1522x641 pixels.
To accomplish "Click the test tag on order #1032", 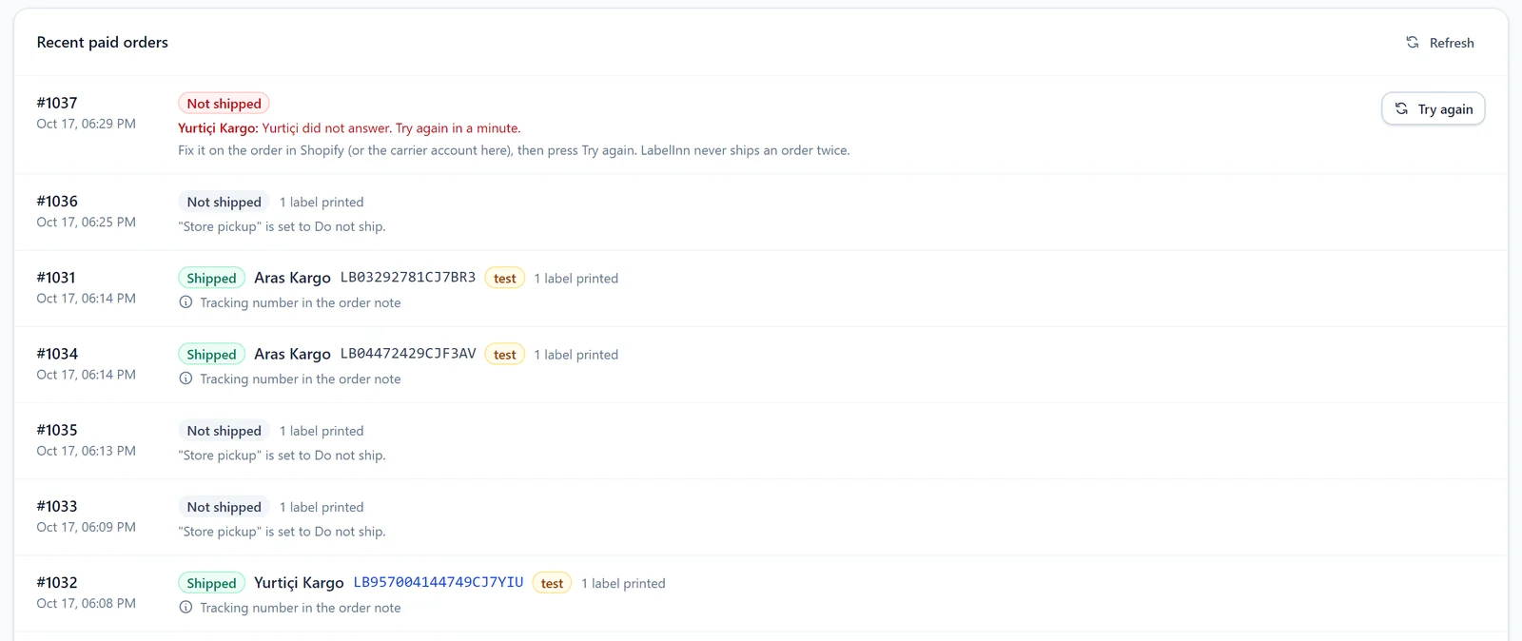I will click(552, 583).
